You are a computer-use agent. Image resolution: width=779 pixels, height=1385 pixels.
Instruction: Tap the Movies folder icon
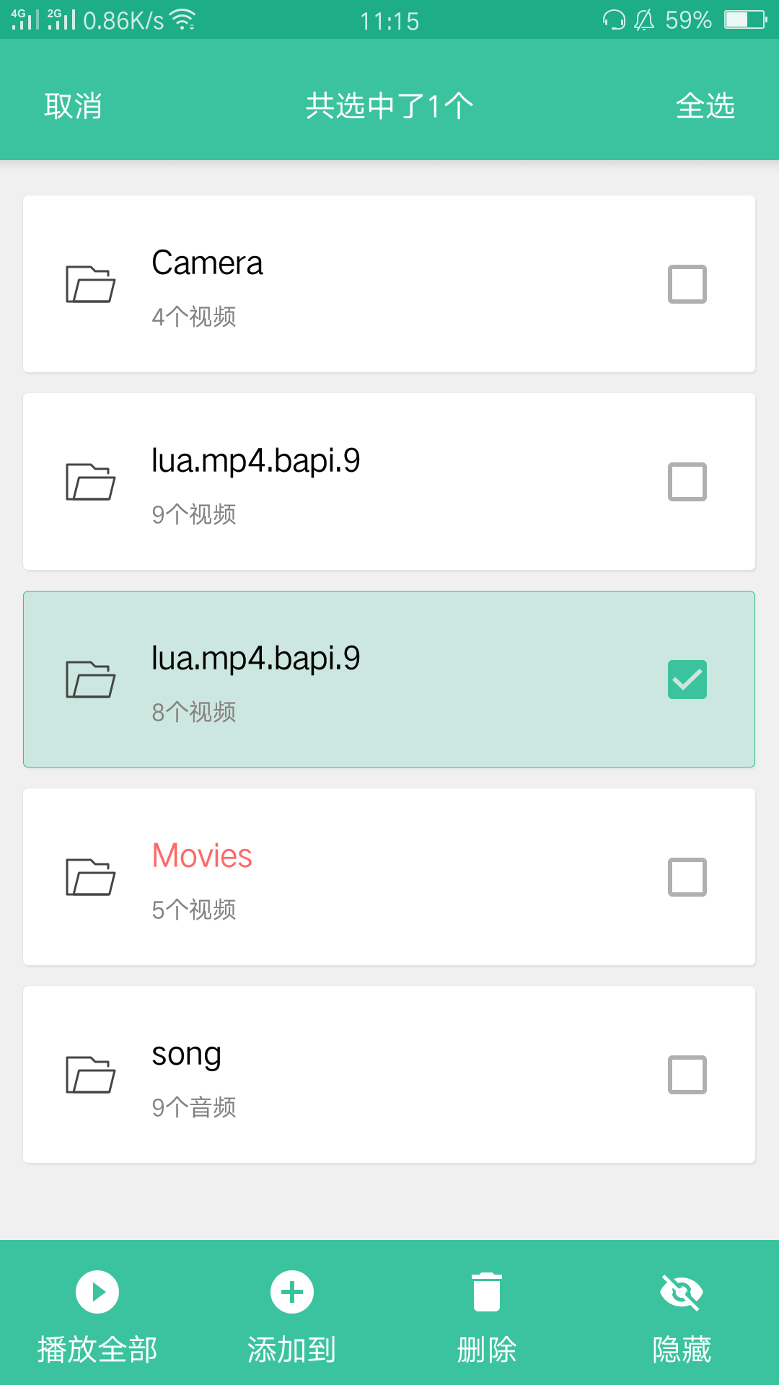point(90,876)
